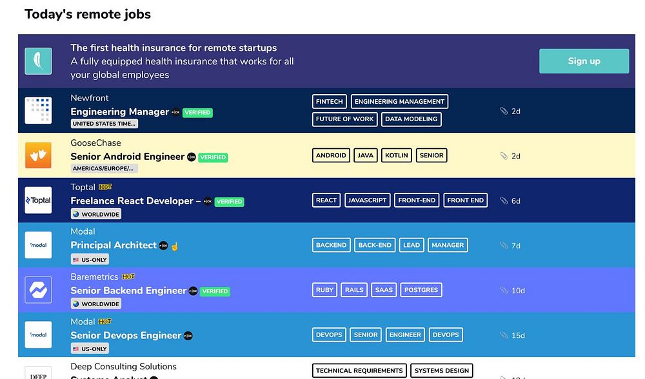Filter by FUTURE OF WORK tag

point(344,119)
